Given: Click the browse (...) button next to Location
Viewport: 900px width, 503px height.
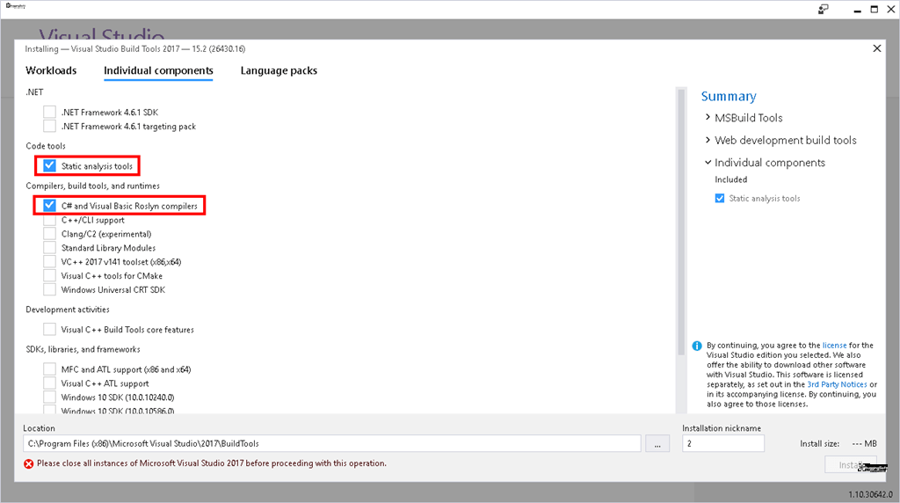Looking at the screenshot, I should [x=657, y=443].
